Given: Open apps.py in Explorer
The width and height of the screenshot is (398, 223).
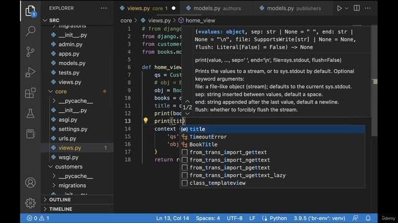Looking at the screenshot, I should coord(69,54).
